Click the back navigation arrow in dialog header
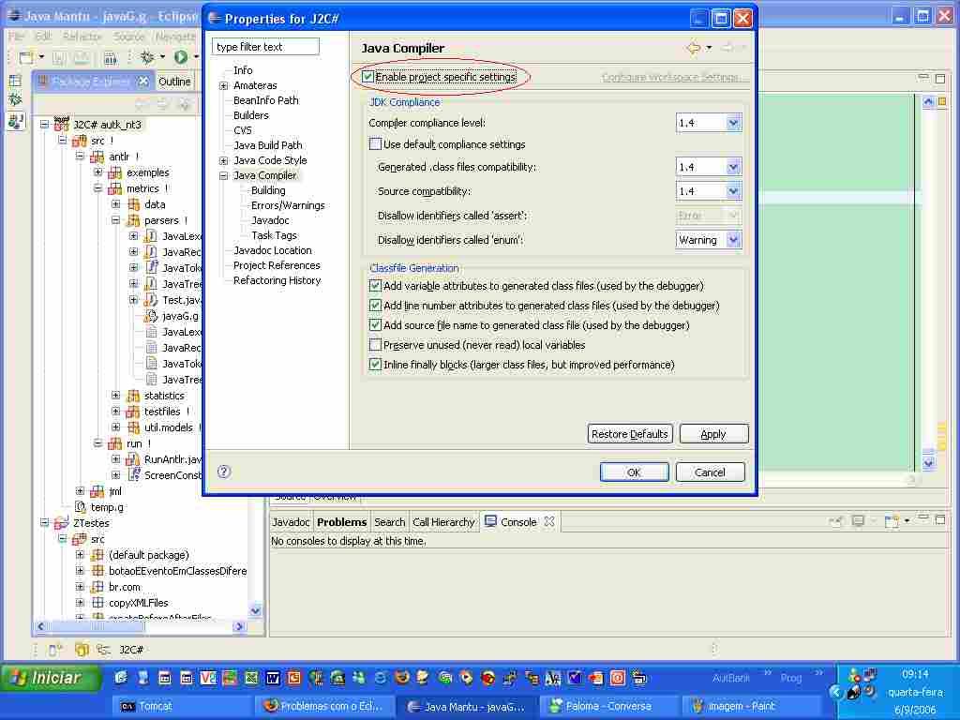 coord(693,48)
